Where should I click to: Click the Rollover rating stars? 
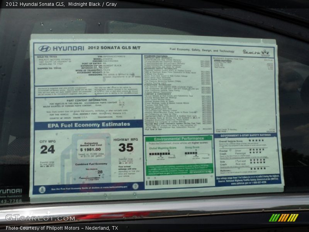point(258,169)
